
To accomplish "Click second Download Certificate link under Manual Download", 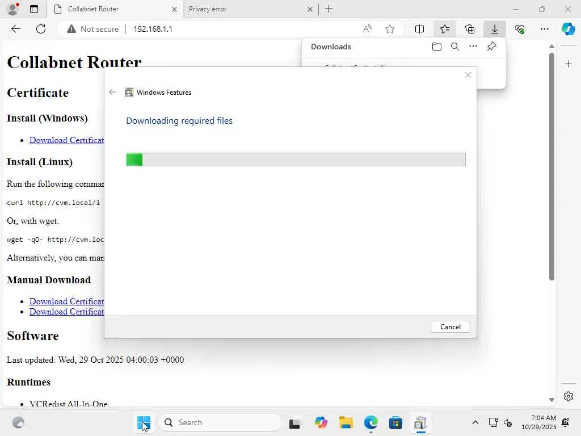I will [x=67, y=312].
